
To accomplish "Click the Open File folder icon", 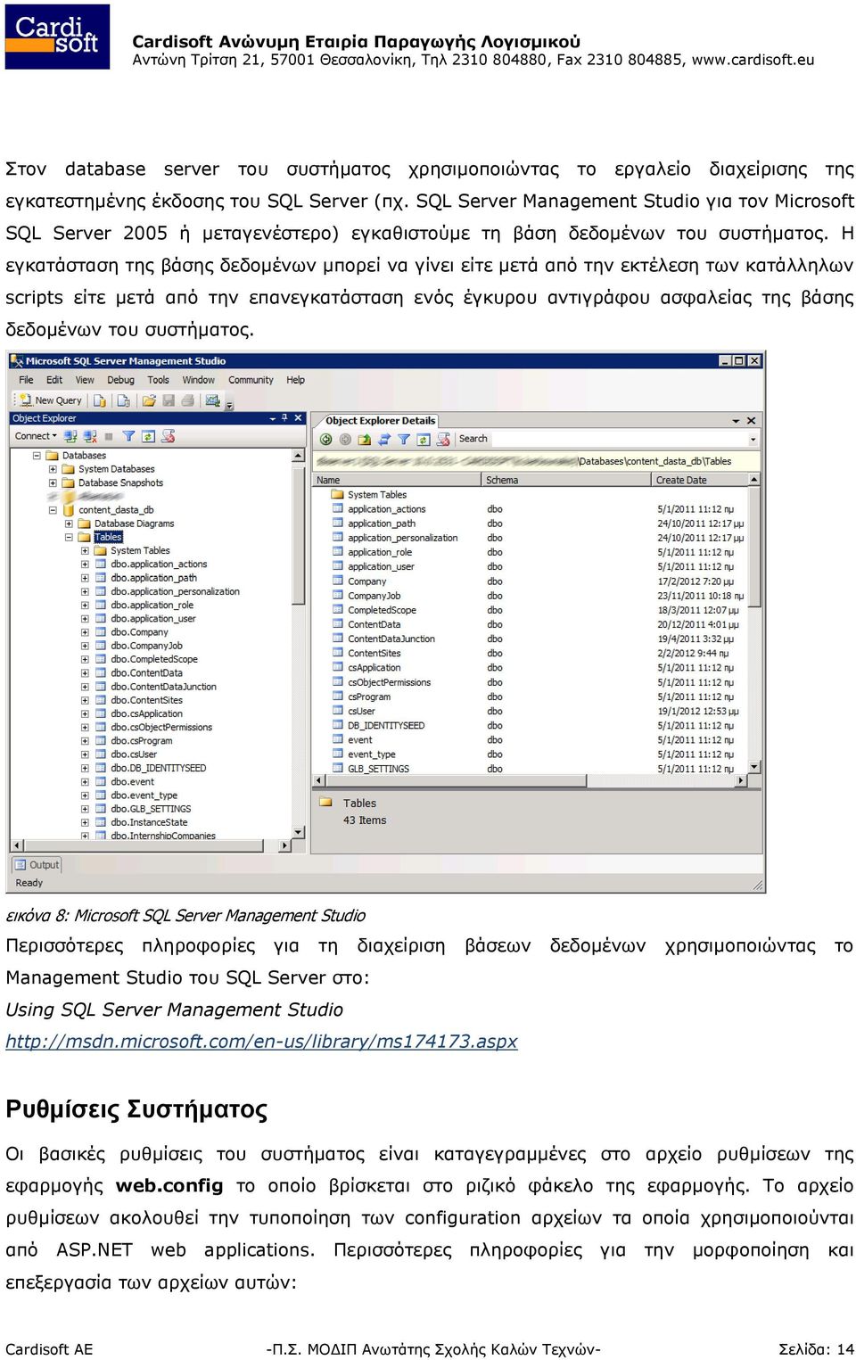I will [x=149, y=400].
